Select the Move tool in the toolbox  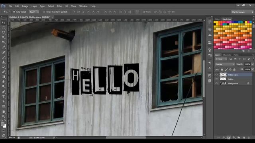pos(4,23)
